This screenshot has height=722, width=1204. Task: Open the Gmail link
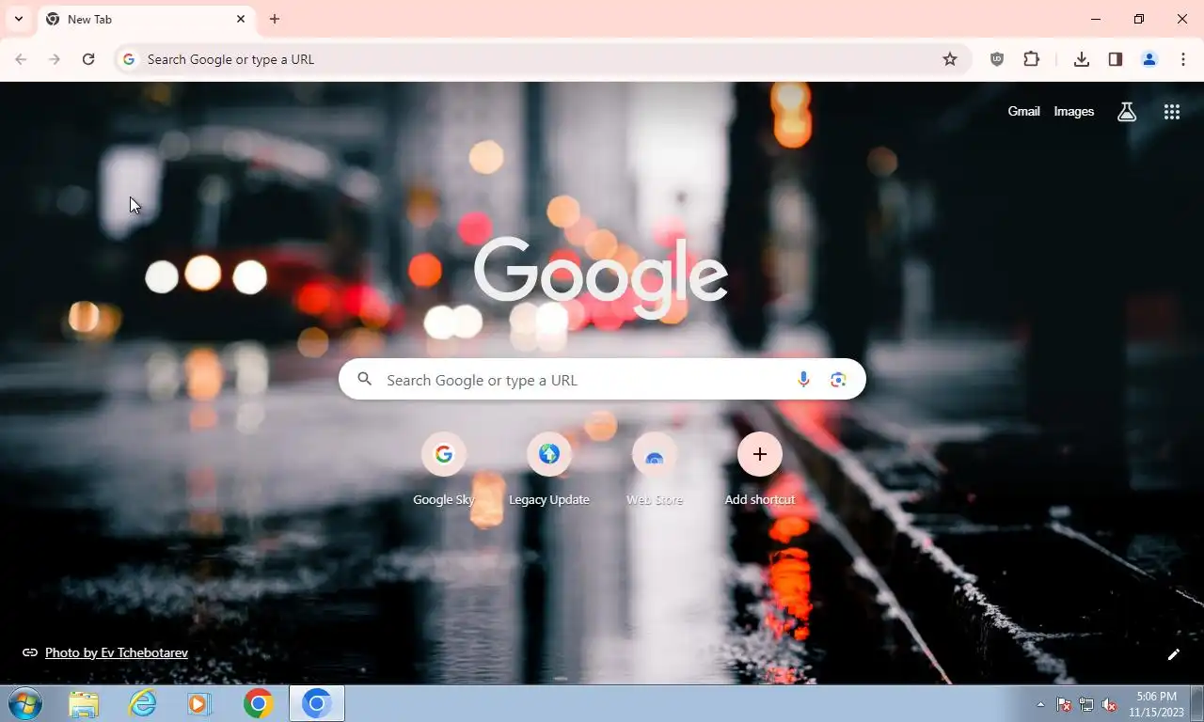pyautogui.click(x=1023, y=112)
